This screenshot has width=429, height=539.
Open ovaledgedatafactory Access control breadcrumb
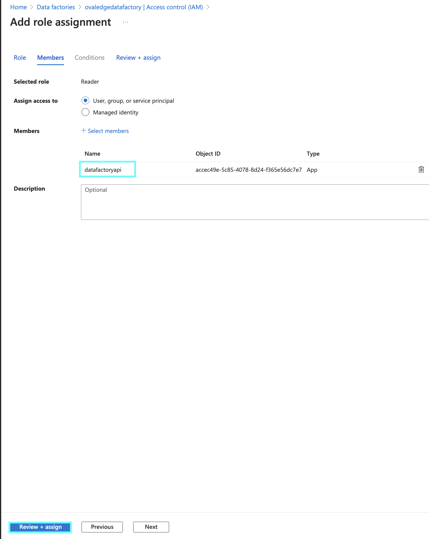click(x=144, y=7)
